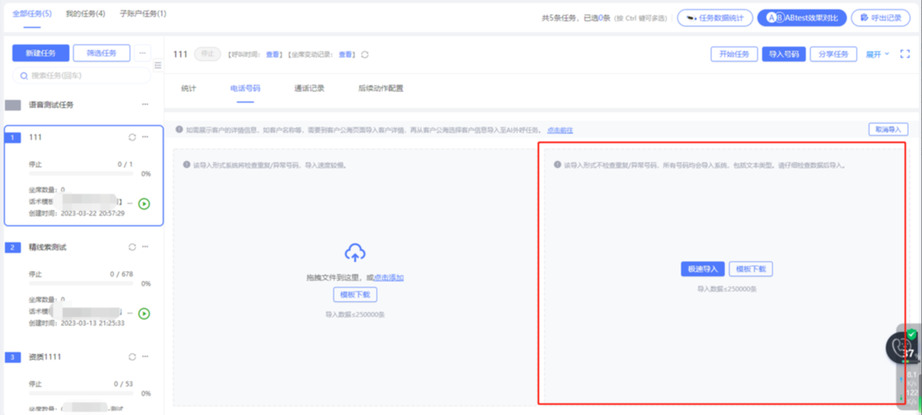Open ABtest效果对比 comparison
Image resolution: width=922 pixels, height=415 pixels.
pos(801,18)
